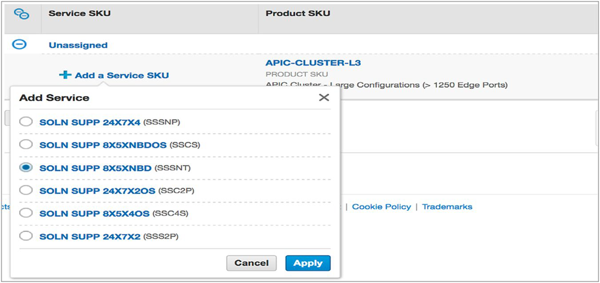Open the Trademarks footer link

[x=447, y=207]
